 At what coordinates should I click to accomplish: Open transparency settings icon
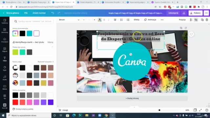point(191,20)
